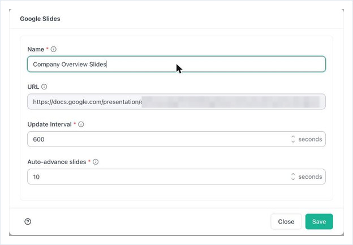The height and width of the screenshot is (245, 353).
Task: Open the help question mark icon
Action: (x=28, y=222)
